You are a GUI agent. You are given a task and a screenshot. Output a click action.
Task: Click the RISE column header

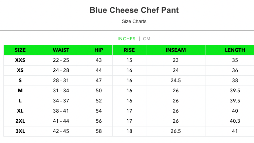(129, 50)
